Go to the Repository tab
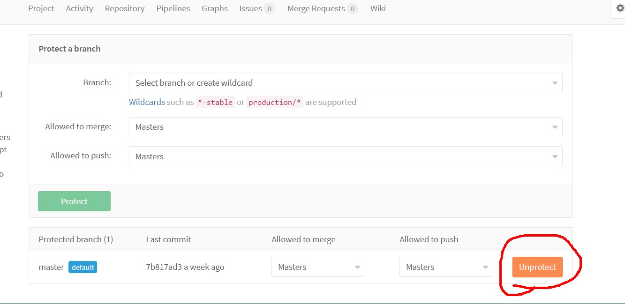 125,8
